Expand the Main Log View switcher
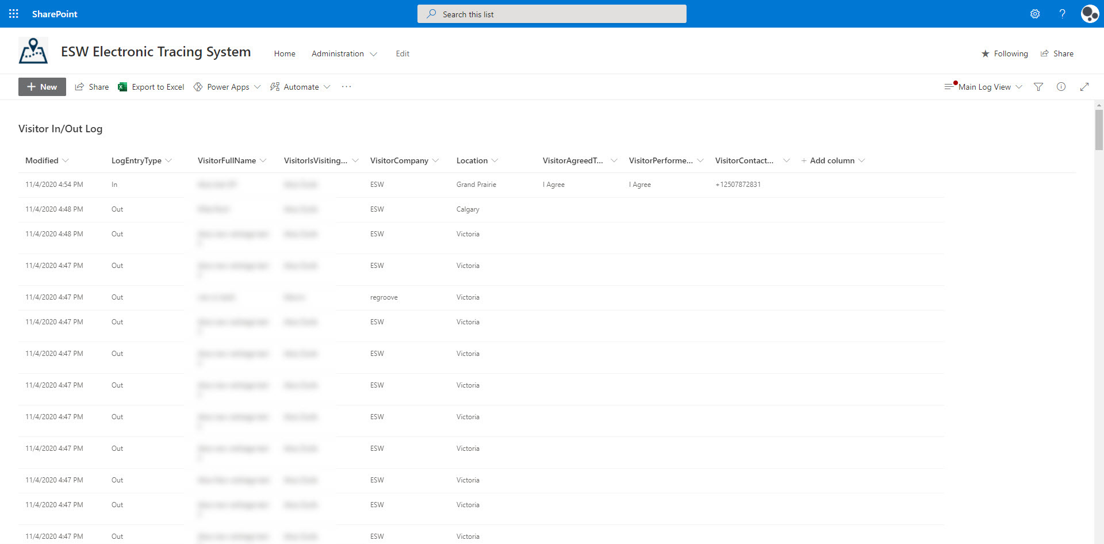Viewport: 1104px width, 544px height. [984, 87]
